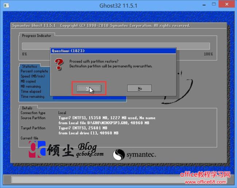Click the '100%' progress label

pyautogui.click(x=208, y=54)
